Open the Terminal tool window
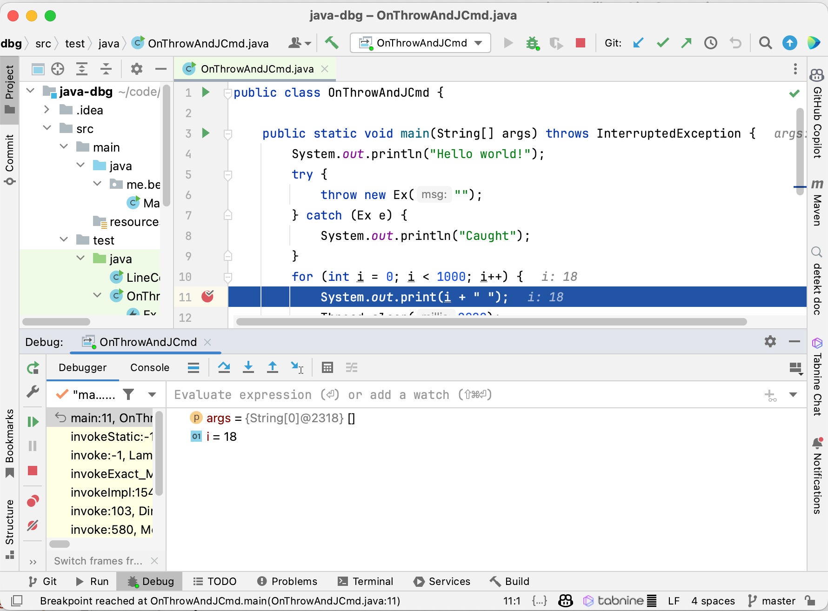Viewport: 828px width, 611px height. pos(366,581)
